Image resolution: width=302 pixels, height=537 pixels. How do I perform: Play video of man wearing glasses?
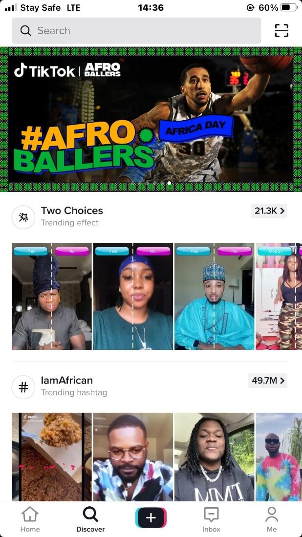[133, 457]
